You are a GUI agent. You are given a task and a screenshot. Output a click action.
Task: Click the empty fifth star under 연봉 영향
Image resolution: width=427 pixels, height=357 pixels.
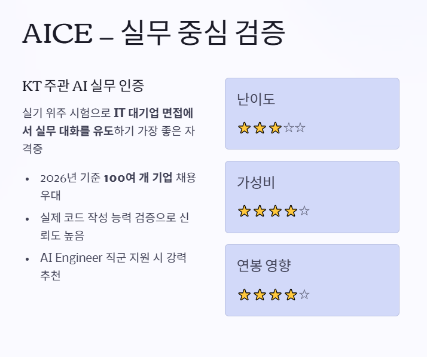pyautogui.click(x=304, y=294)
